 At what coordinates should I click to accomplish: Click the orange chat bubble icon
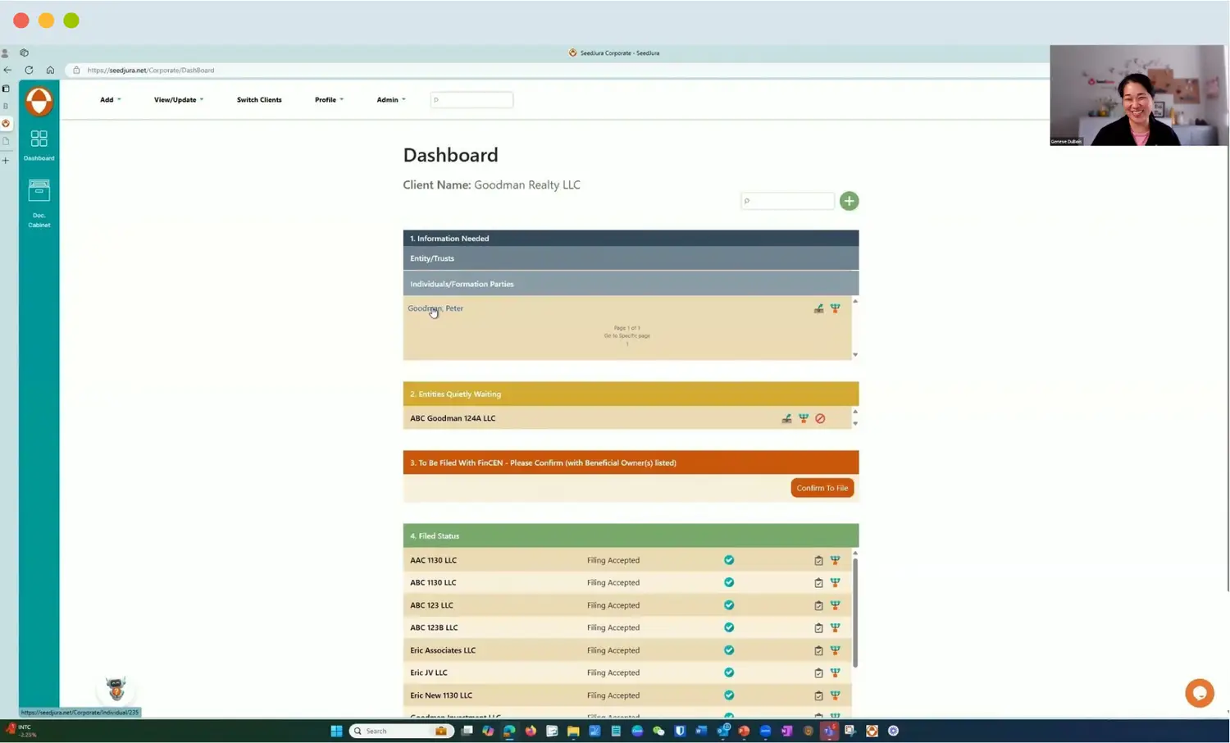coord(1199,693)
